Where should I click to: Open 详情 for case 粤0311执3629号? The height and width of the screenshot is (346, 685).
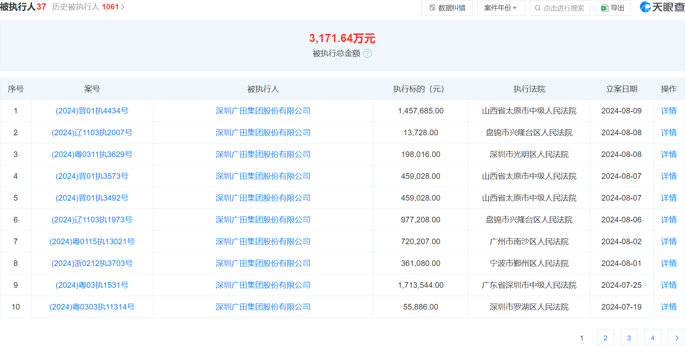tap(669, 154)
